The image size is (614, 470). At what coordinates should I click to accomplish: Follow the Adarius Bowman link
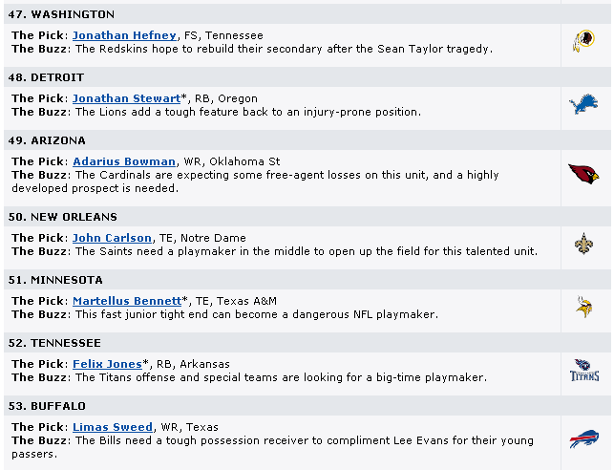point(124,161)
